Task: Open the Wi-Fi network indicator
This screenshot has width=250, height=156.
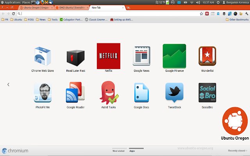Action: pos(192,2)
